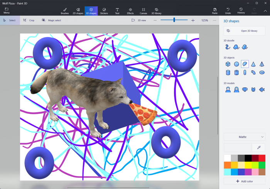Viewport: 270px width, 189px height.
Task: Expand the three-dot more options menu
Action: point(214,20)
